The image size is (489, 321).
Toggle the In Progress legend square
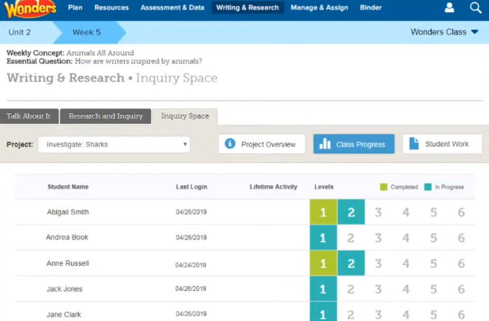[427, 186]
